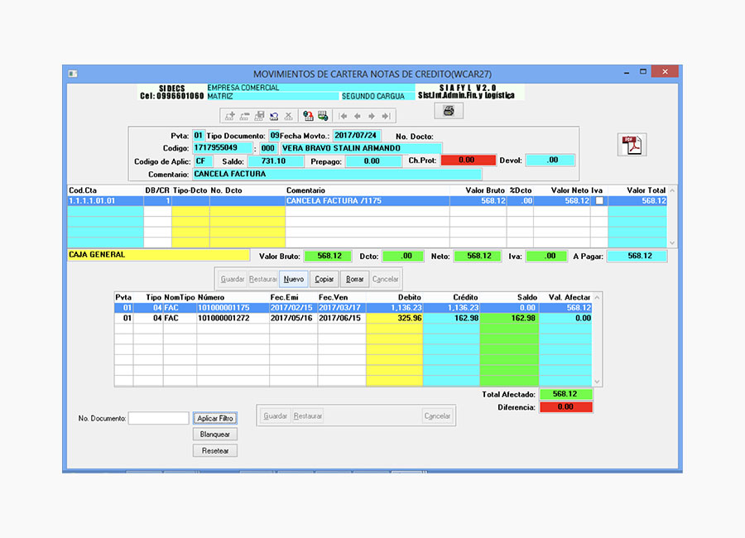This screenshot has height=538, width=745.
Task: Go to first record arrow icon
Action: (344, 116)
